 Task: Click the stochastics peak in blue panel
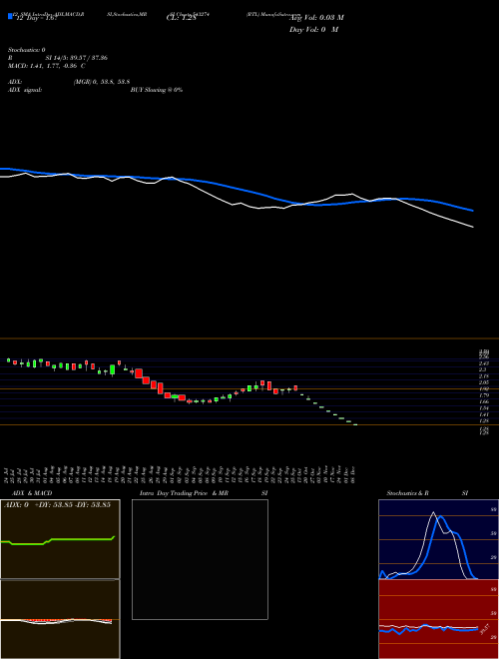click(x=435, y=514)
